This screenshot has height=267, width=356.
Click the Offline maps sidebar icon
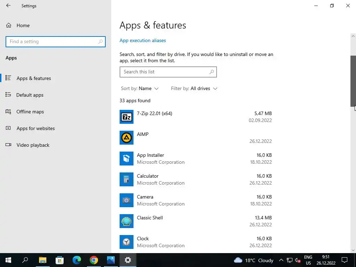click(x=8, y=112)
